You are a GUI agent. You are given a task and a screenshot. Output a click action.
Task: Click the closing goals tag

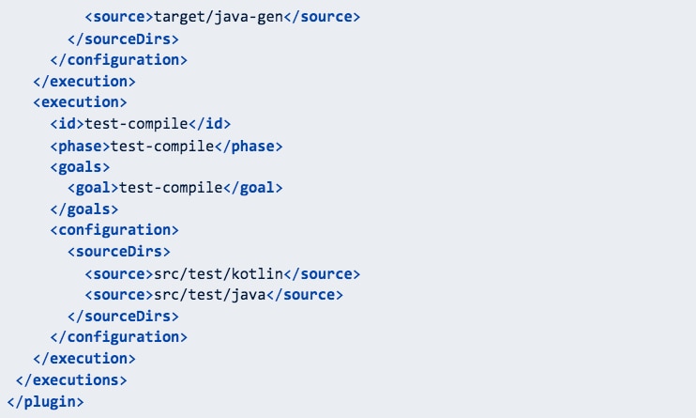[84, 209]
